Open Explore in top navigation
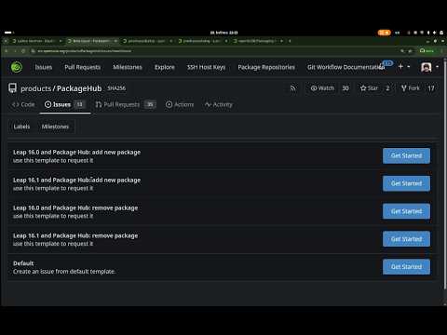This screenshot has width=447, height=335. click(x=165, y=67)
